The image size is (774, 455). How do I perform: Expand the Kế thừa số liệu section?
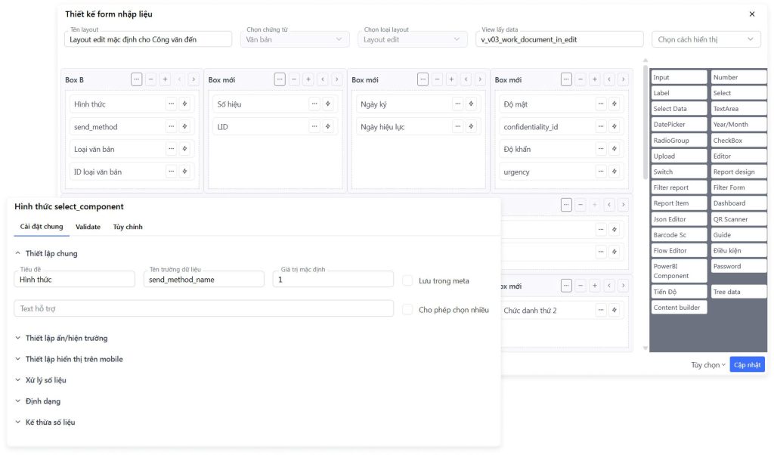[x=50, y=422]
